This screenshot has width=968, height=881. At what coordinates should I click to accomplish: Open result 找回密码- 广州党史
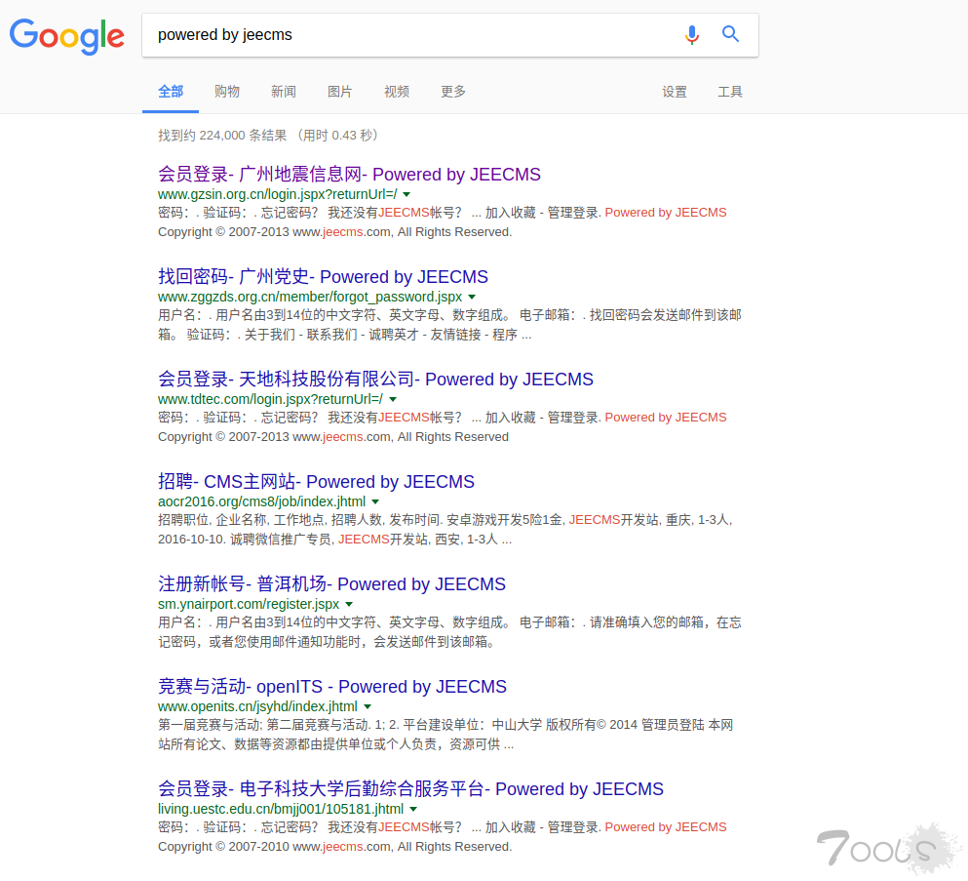tap(323, 277)
